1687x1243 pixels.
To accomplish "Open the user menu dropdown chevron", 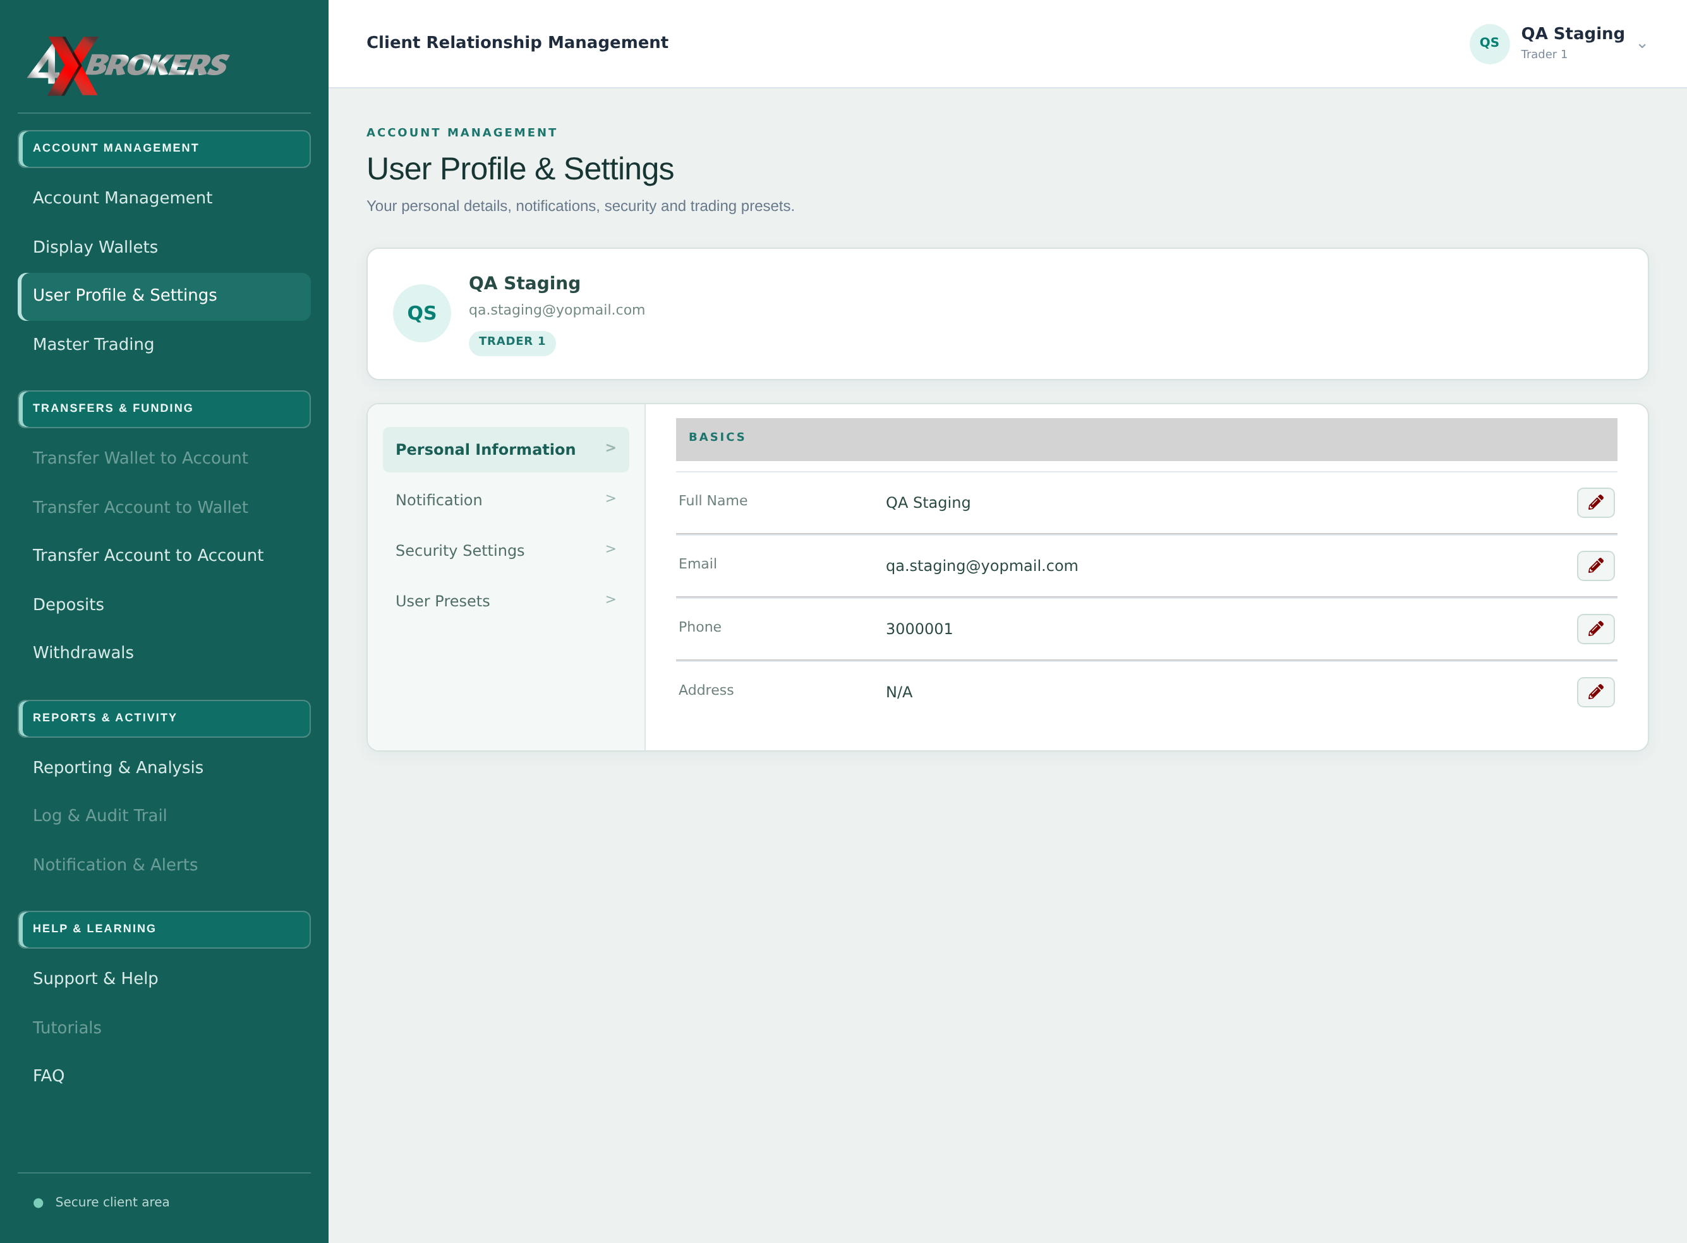I will 1642,46.
